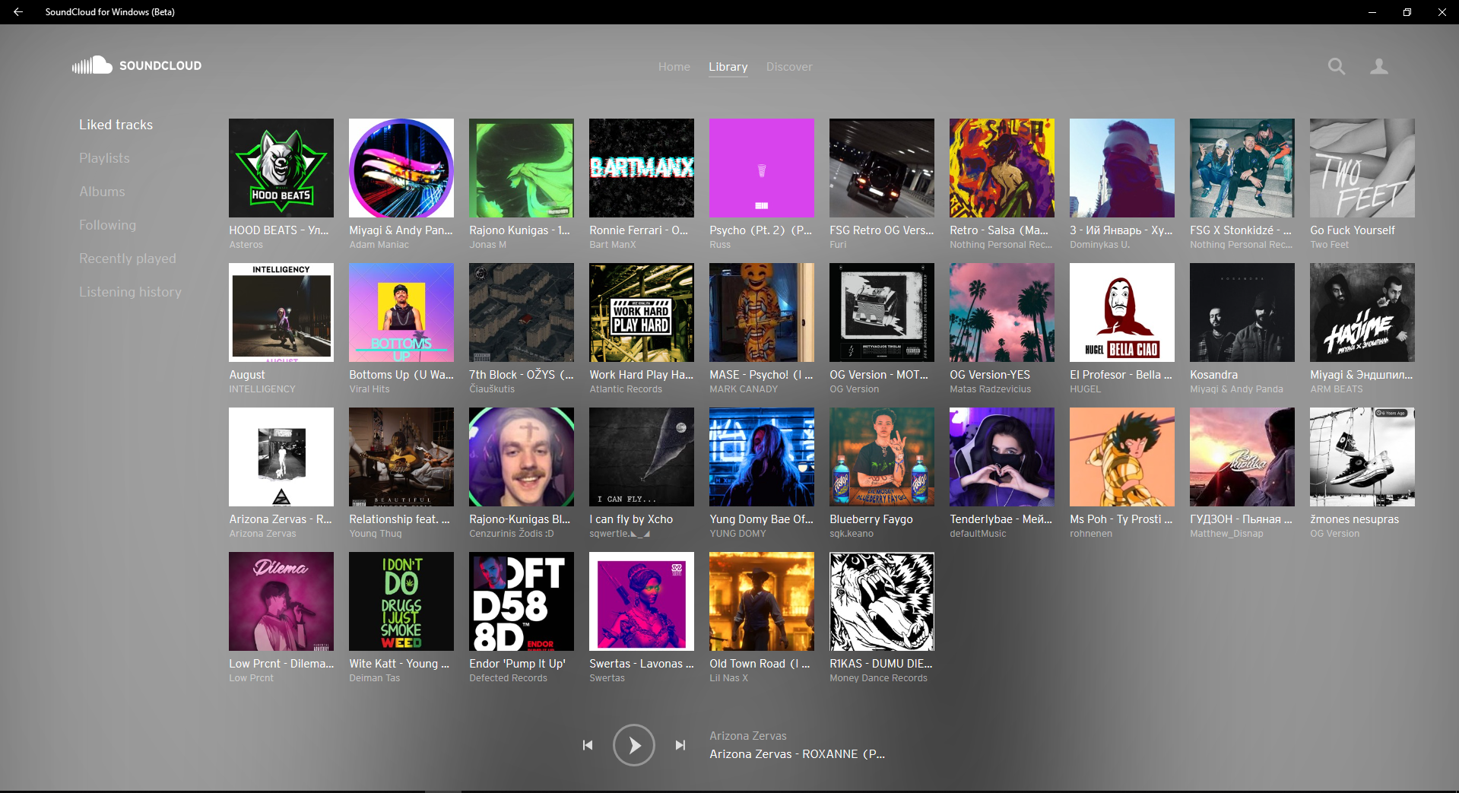Open the R1KAS - DUMU DIE artwork
The image size is (1459, 793).
882,601
